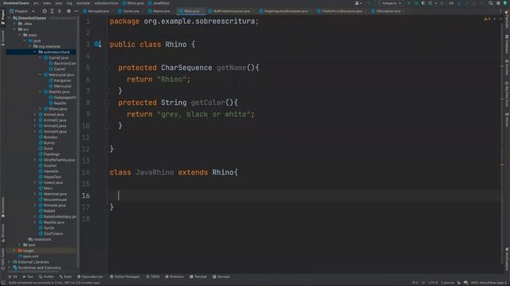Open the Run tool window
The image size is (510, 286).
tap(28, 276)
